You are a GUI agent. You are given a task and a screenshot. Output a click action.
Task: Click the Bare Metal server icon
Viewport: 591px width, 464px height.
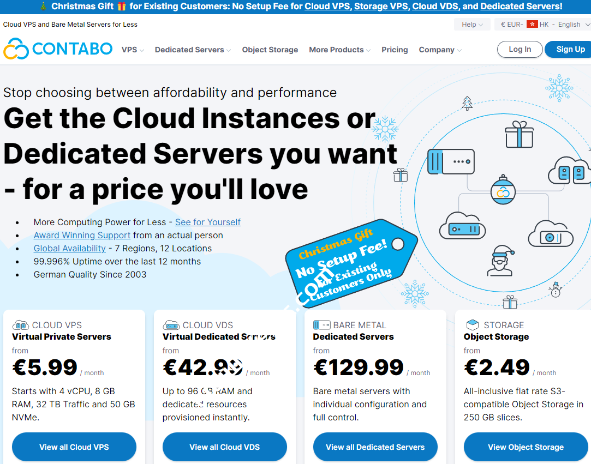point(321,324)
